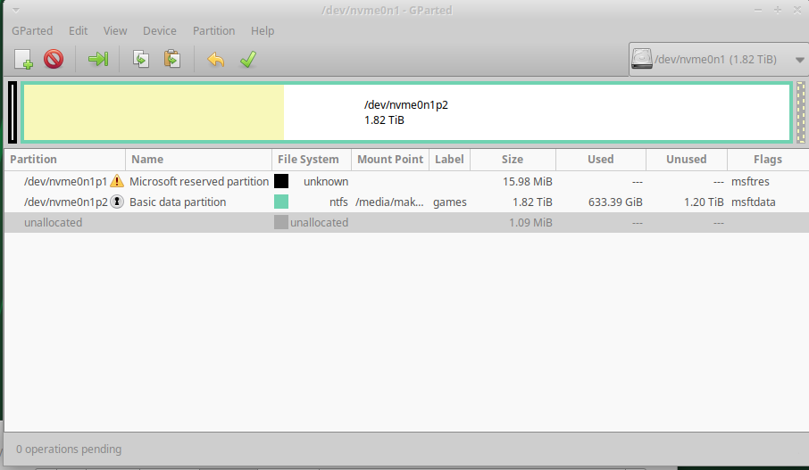Click the Paste partition toolbar icon

pos(172,59)
